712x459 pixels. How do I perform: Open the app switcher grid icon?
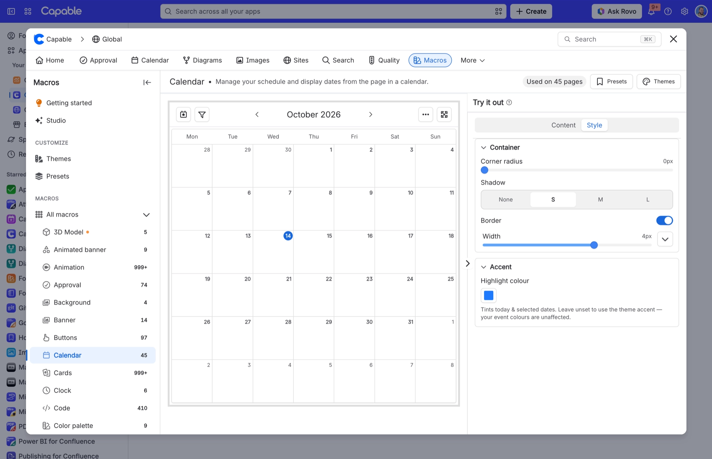[x=28, y=11]
